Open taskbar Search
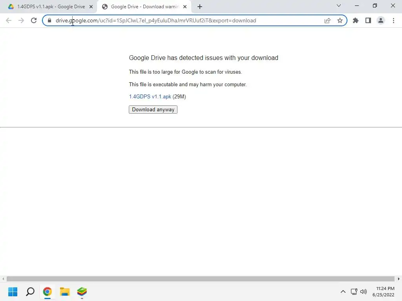The image size is (402, 301). (30, 292)
